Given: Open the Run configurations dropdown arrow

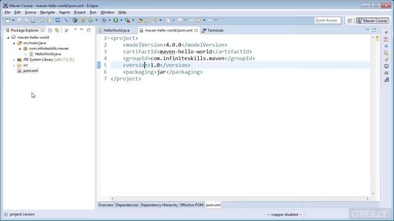Looking at the screenshot, I should coord(121,20).
